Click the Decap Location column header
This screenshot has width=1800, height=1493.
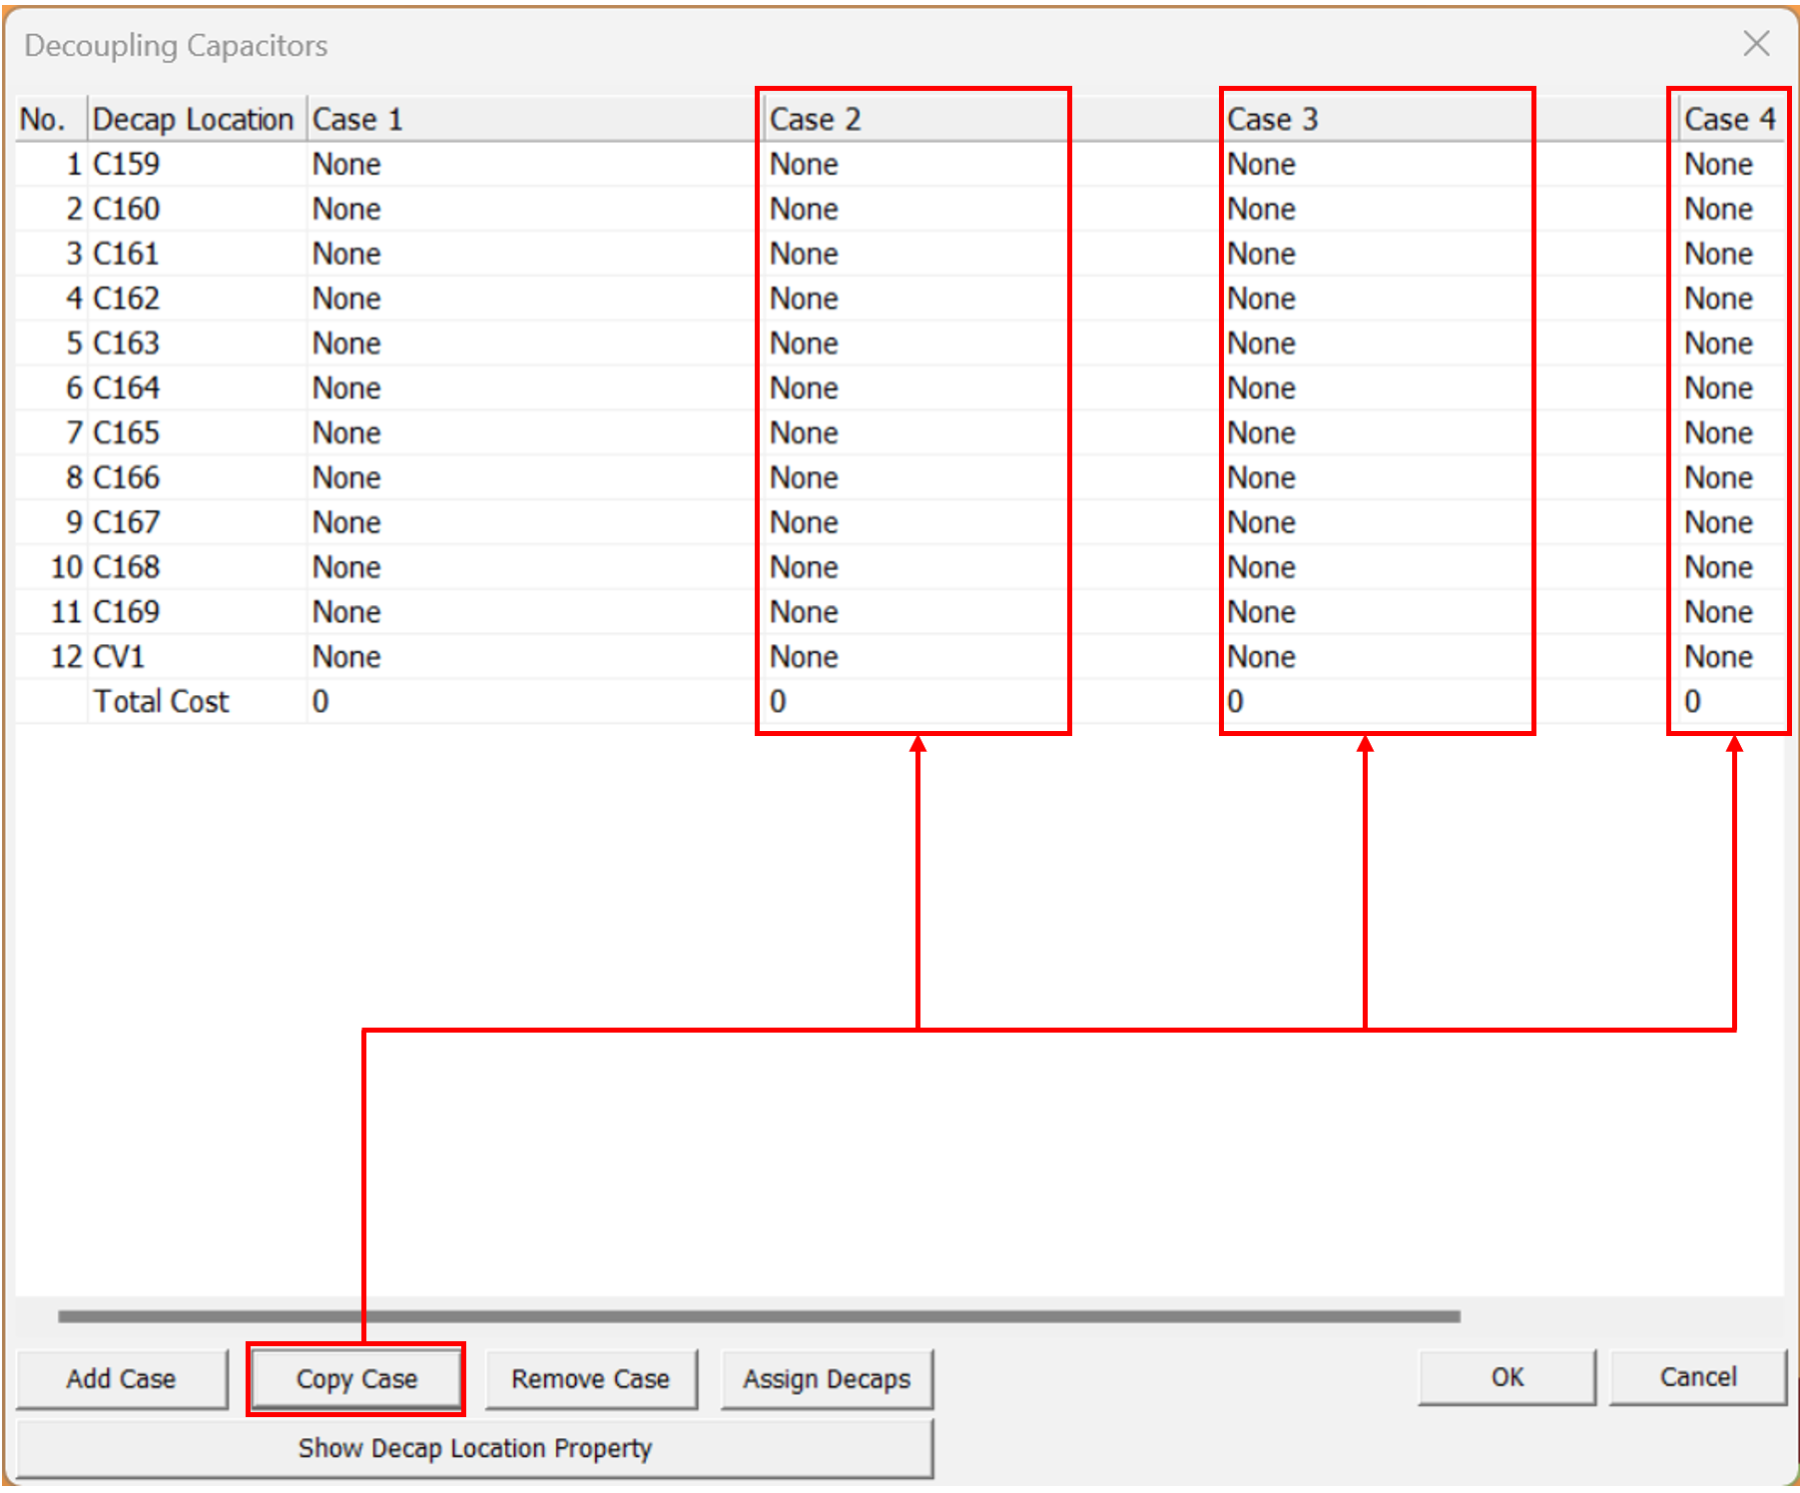coord(194,120)
